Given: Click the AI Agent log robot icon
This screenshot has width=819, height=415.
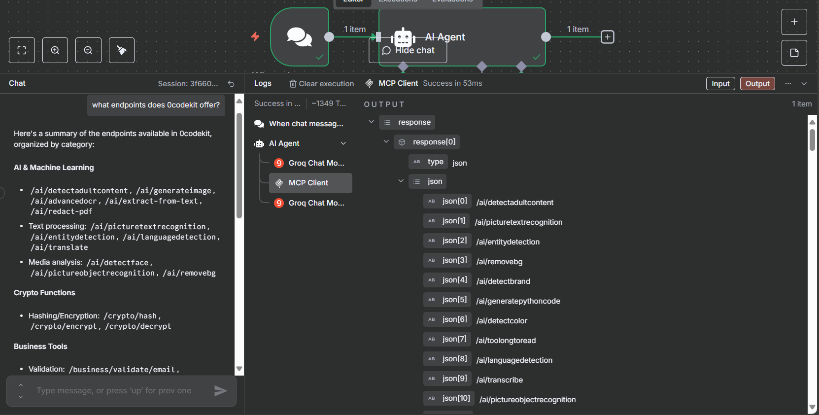Looking at the screenshot, I should [x=259, y=143].
